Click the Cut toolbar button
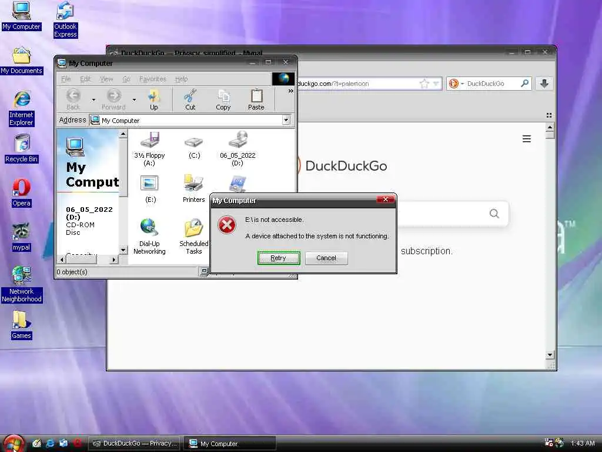 (x=190, y=99)
